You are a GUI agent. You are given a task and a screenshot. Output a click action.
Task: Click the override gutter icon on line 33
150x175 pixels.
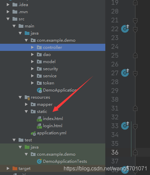click(x=125, y=125)
